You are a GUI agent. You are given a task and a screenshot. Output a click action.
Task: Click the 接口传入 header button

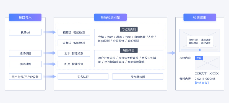click(25, 17)
